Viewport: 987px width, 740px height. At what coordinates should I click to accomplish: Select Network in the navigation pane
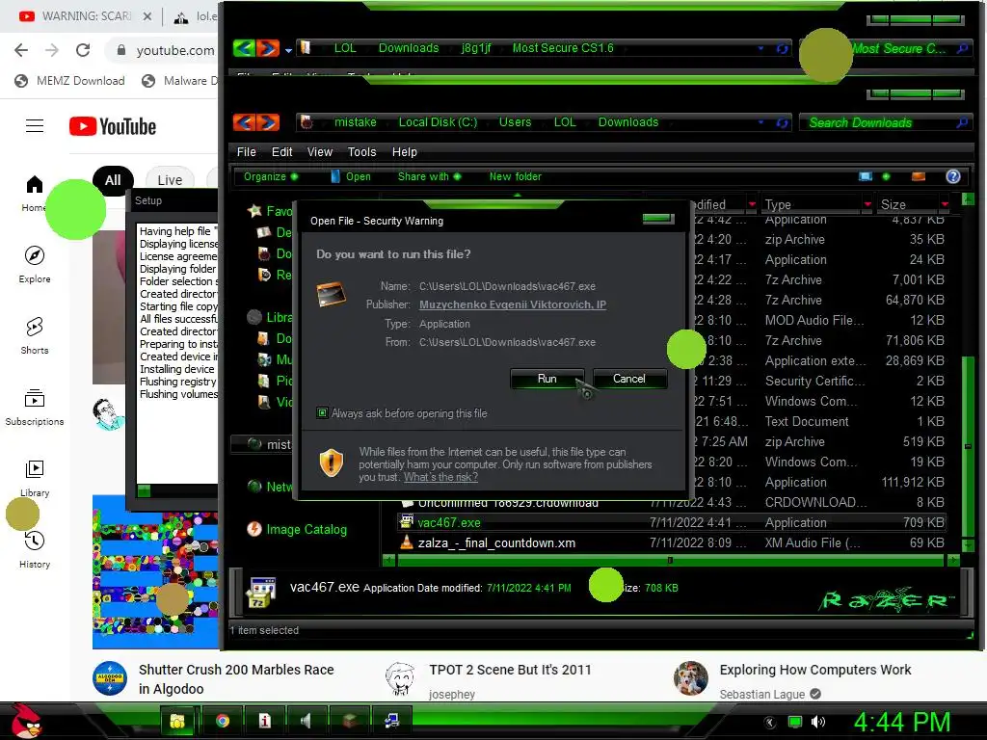click(x=279, y=487)
